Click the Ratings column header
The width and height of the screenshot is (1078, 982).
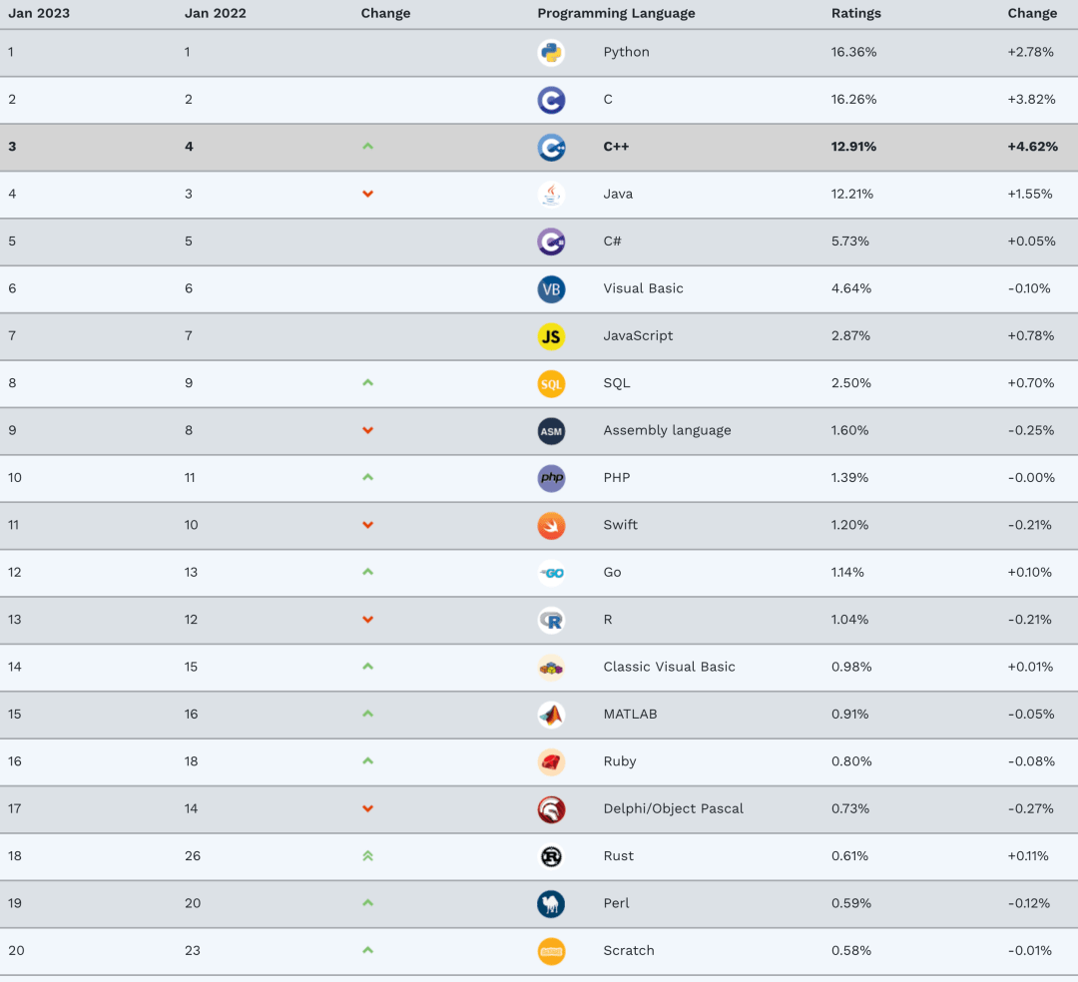856,14
